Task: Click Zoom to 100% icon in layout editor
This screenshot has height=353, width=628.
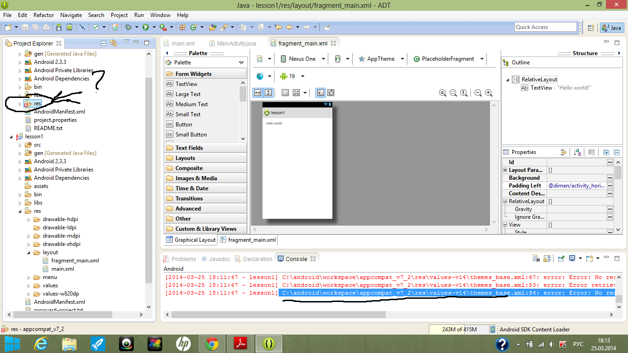Action: (464, 93)
